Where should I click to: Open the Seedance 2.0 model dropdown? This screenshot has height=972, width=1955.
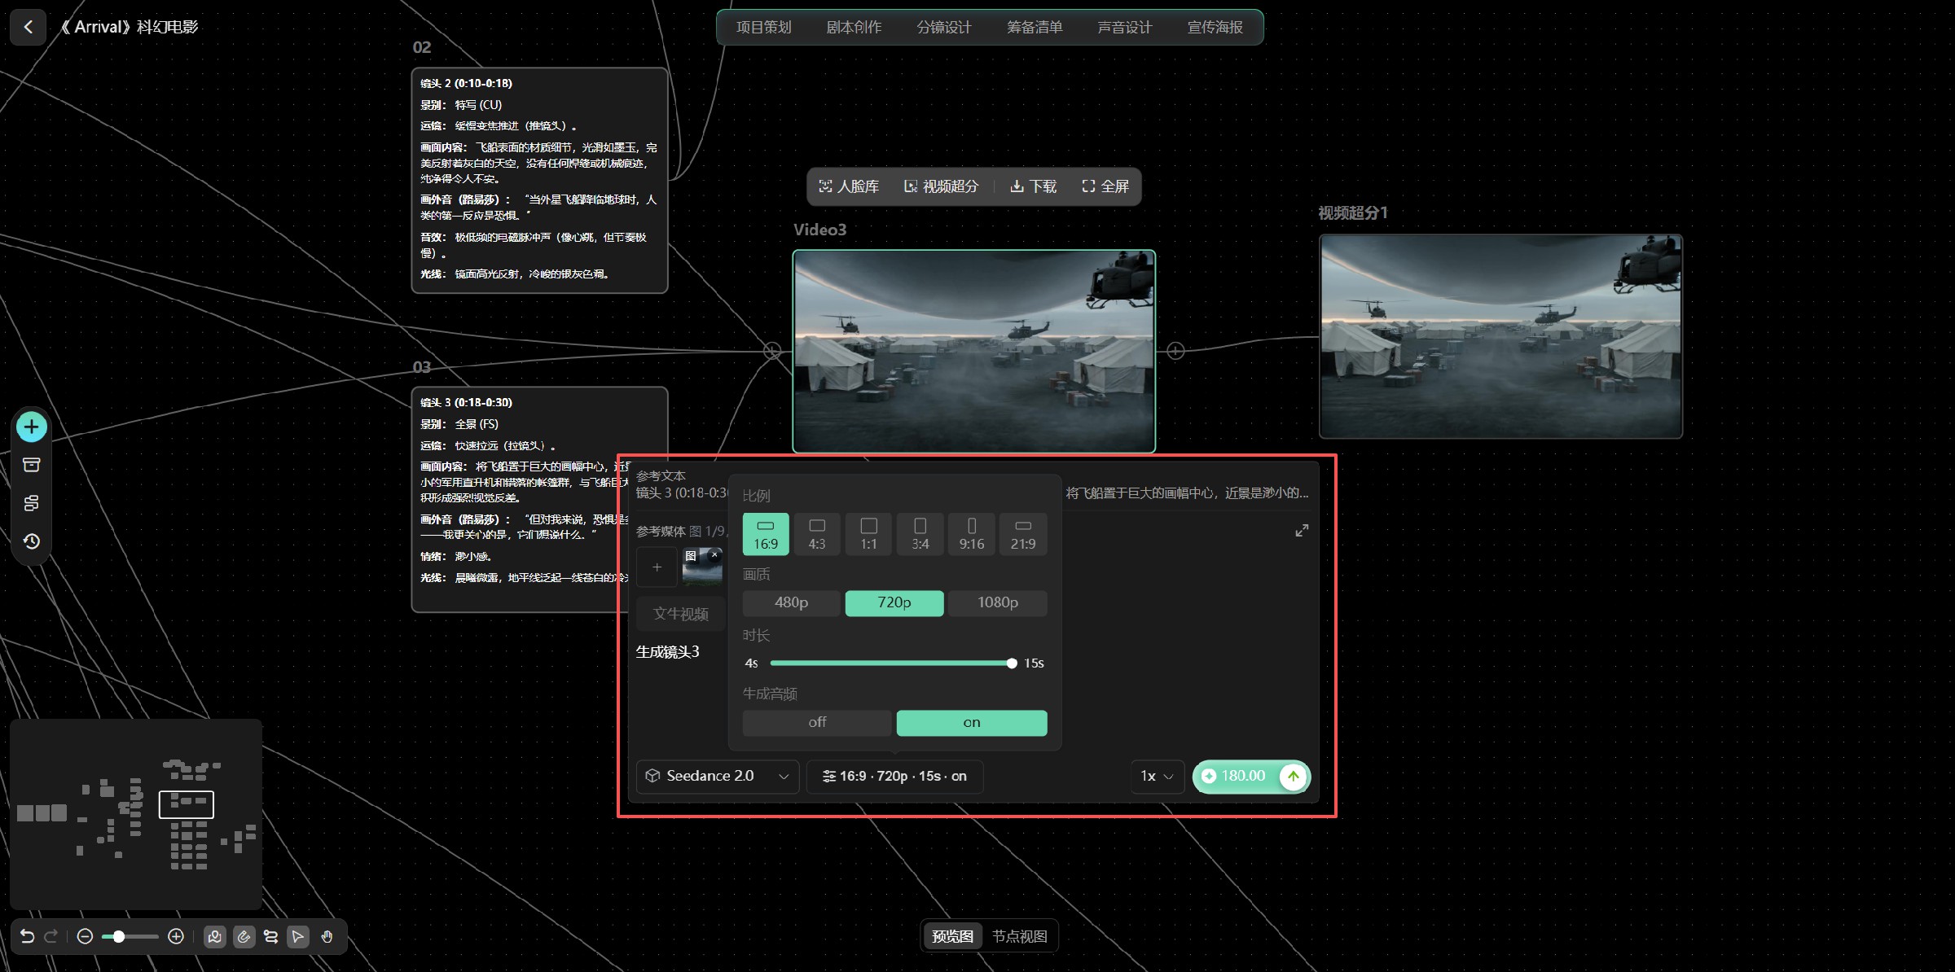pyautogui.click(x=717, y=776)
